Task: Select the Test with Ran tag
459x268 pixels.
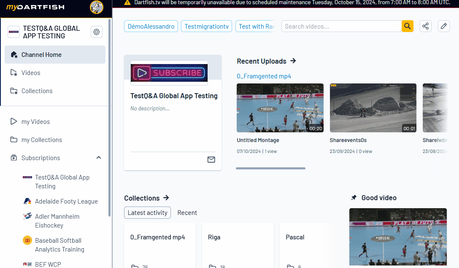Action: tap(256, 26)
